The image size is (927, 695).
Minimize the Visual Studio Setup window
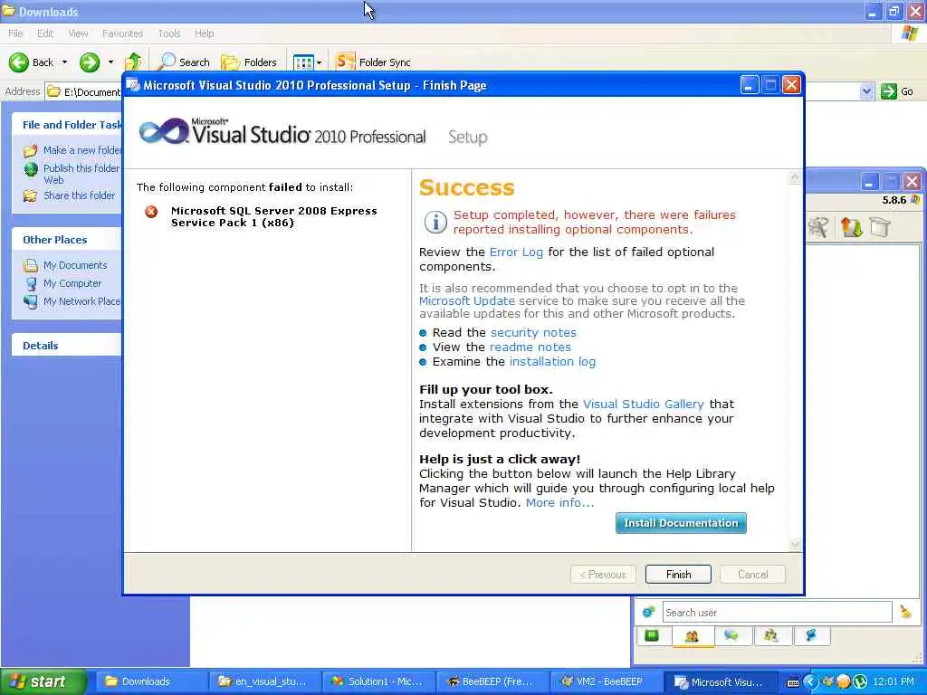(x=749, y=85)
